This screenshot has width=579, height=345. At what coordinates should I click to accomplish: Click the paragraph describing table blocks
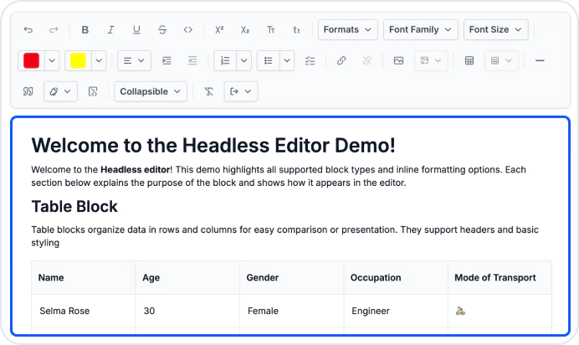(284, 236)
